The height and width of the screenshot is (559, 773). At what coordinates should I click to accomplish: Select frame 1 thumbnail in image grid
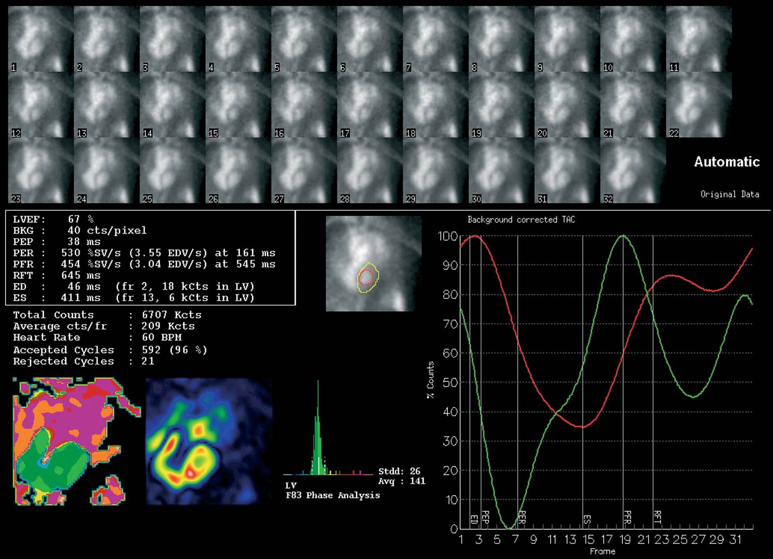point(40,39)
